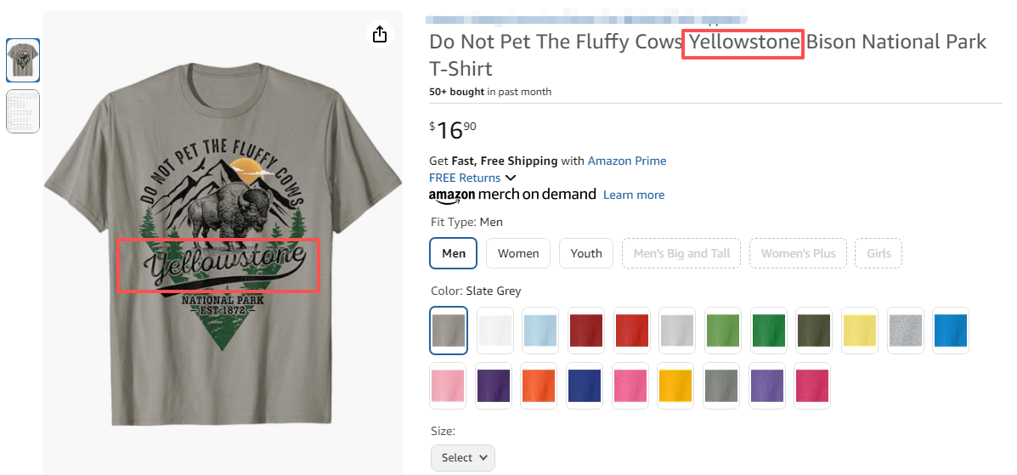Select the royal blue color swatch

point(586,386)
